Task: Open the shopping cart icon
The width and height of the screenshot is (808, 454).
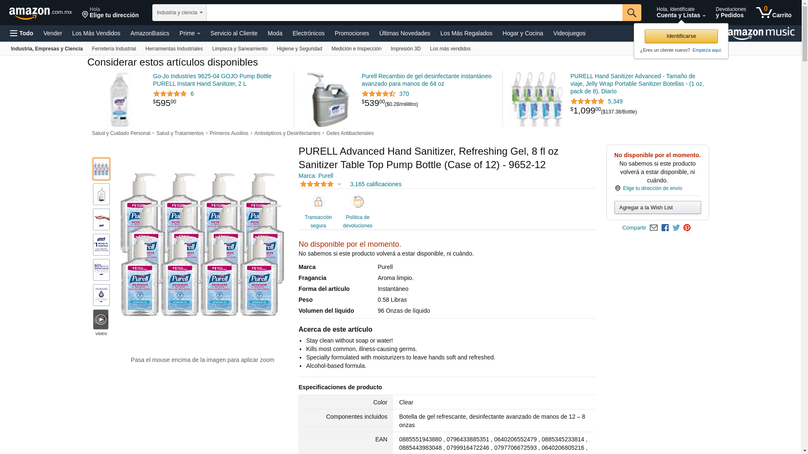Action: tap(773, 13)
